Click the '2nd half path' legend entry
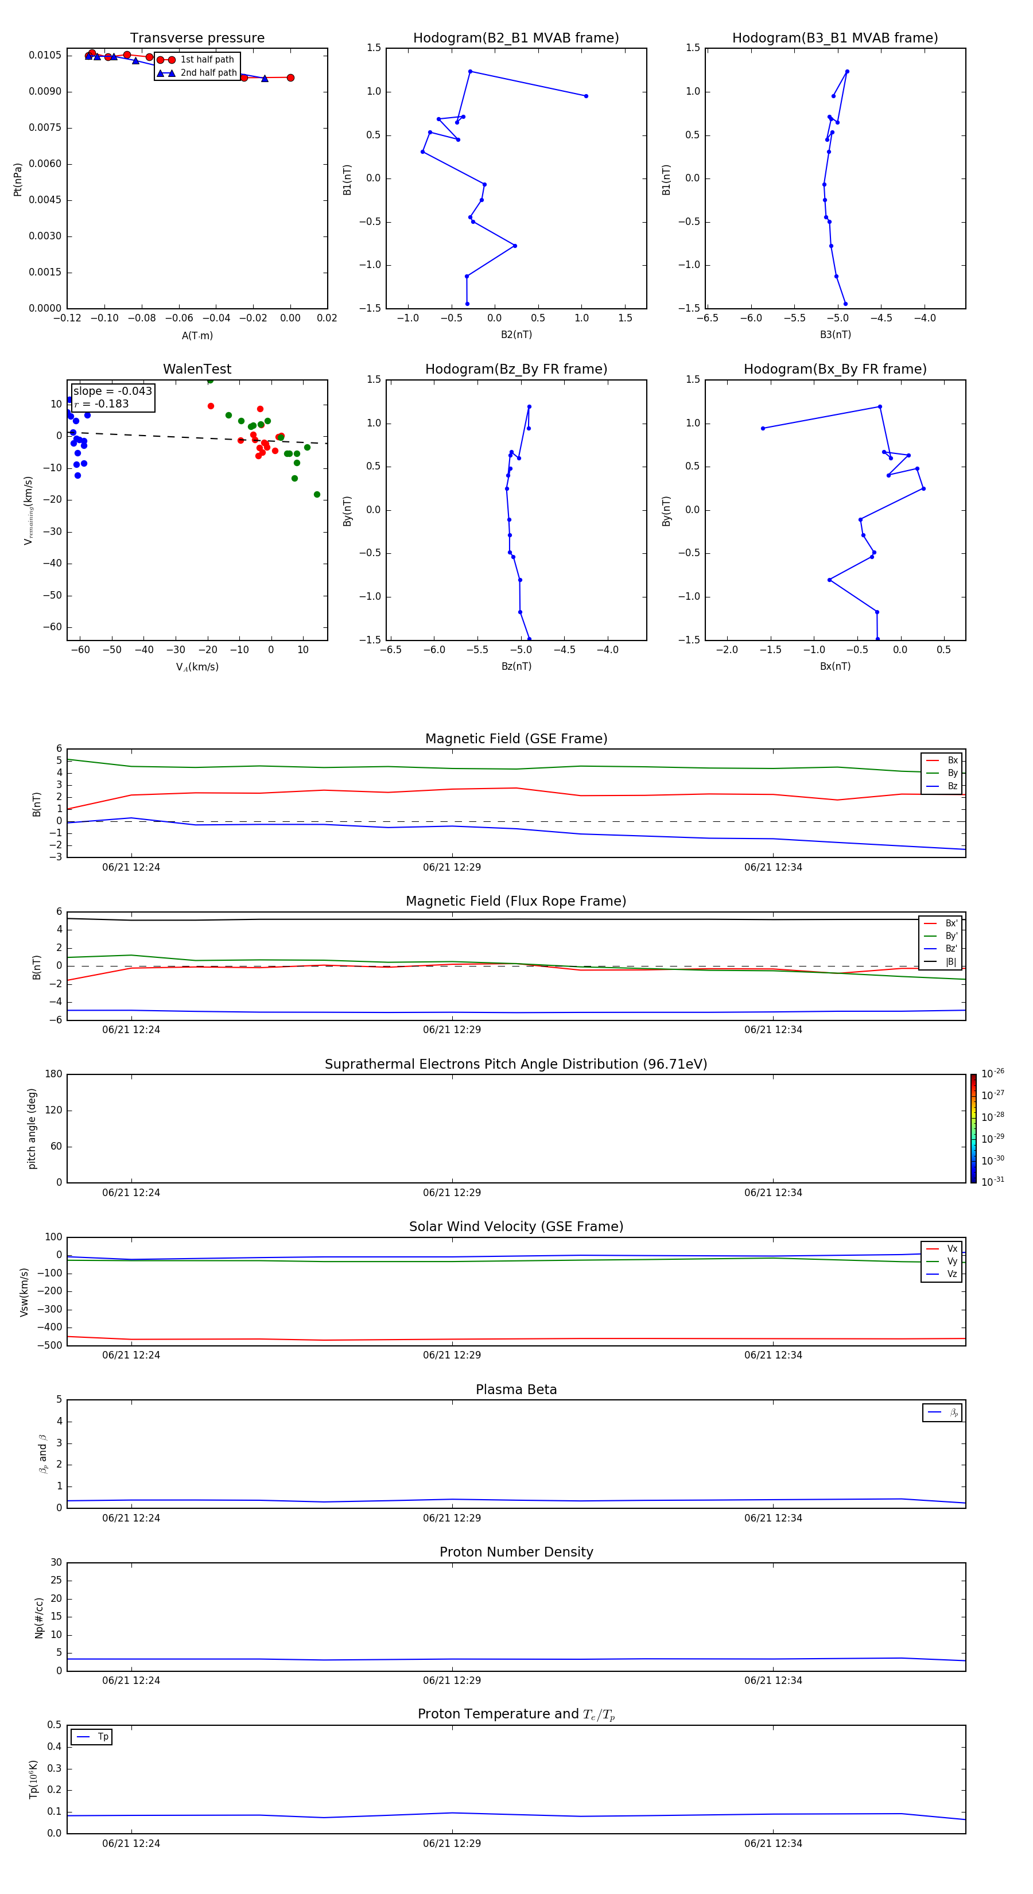1033x1894 pixels. pos(198,73)
